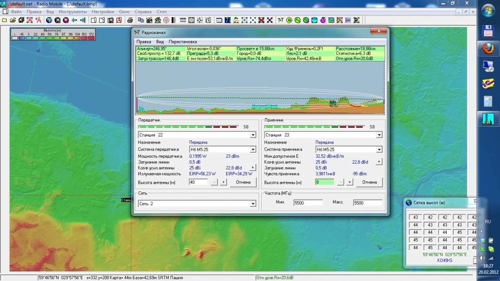
Task: Click receiver Отмена button
Action: [x=369, y=182]
